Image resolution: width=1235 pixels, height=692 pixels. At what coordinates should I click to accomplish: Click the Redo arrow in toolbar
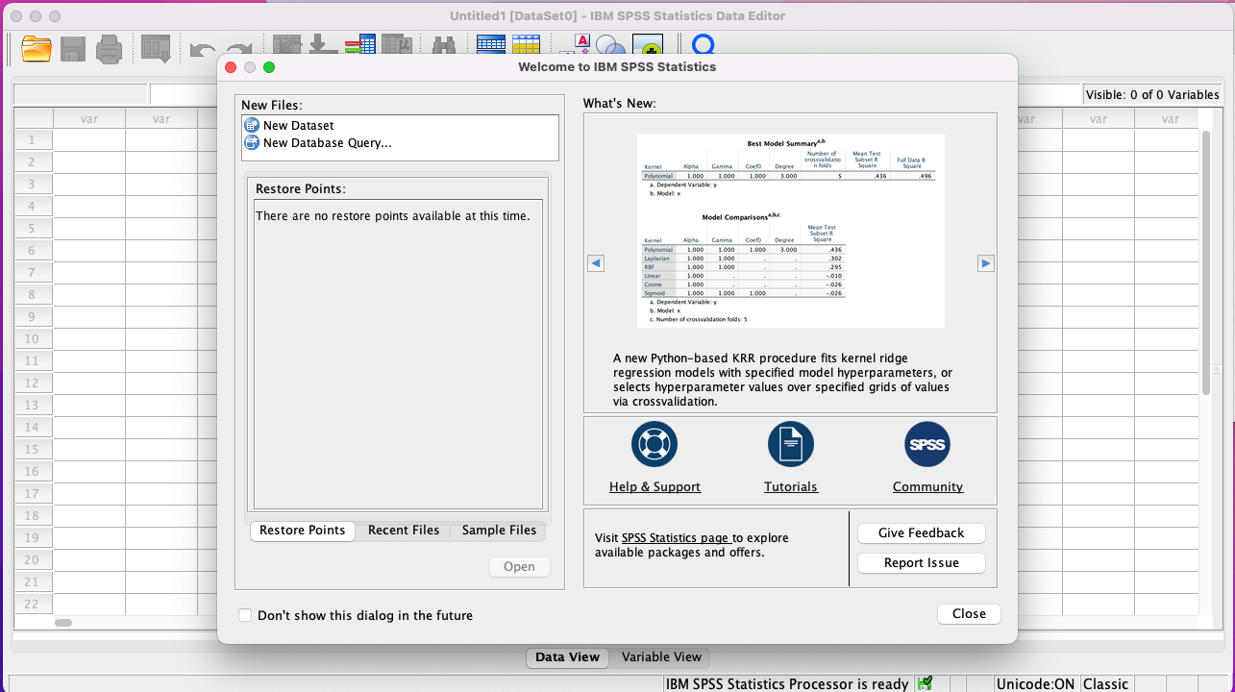click(238, 48)
